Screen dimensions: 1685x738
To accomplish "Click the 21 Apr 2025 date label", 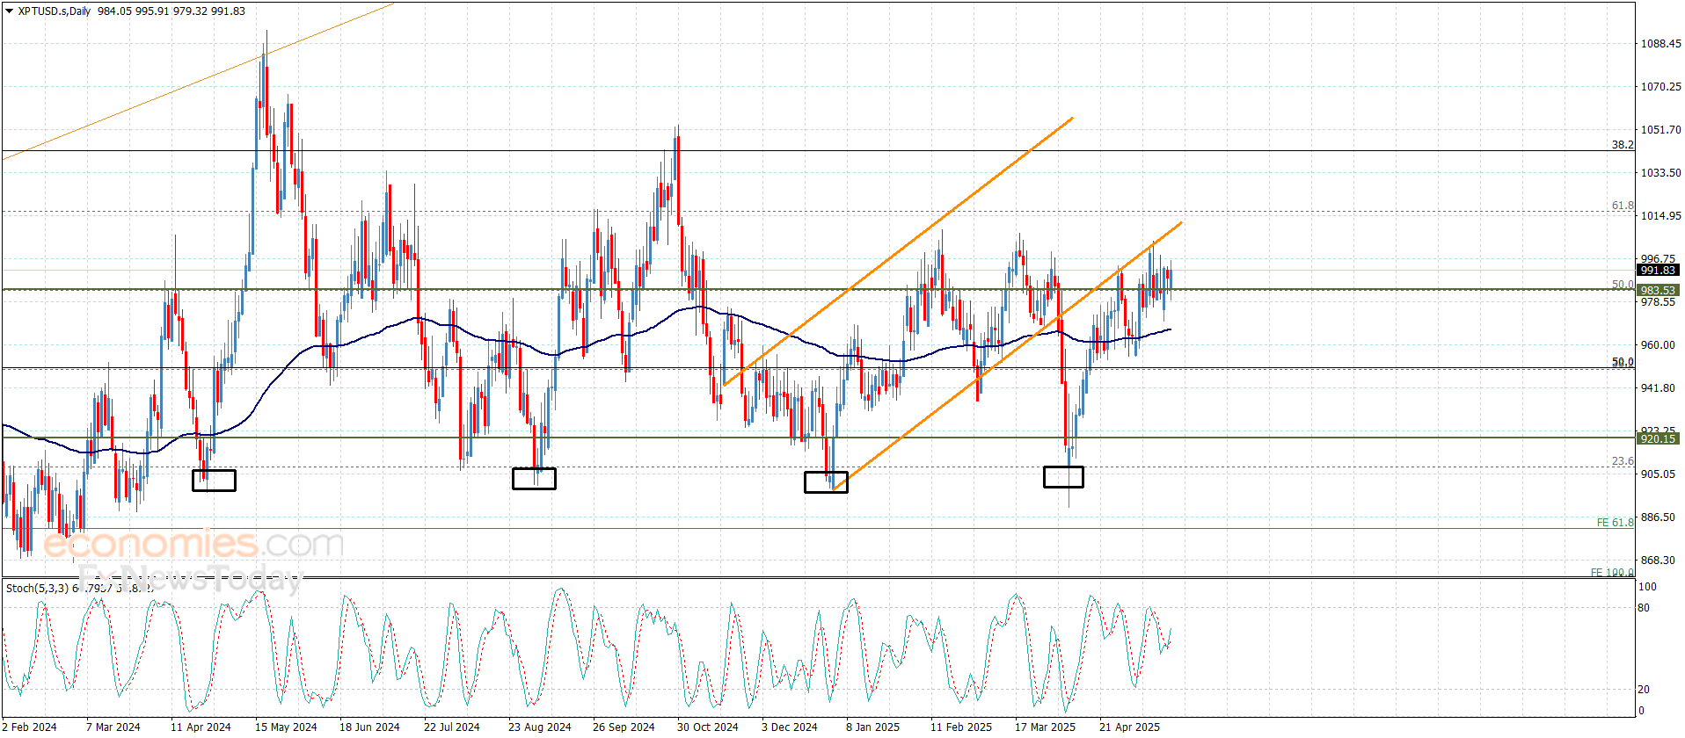I will tap(1129, 727).
